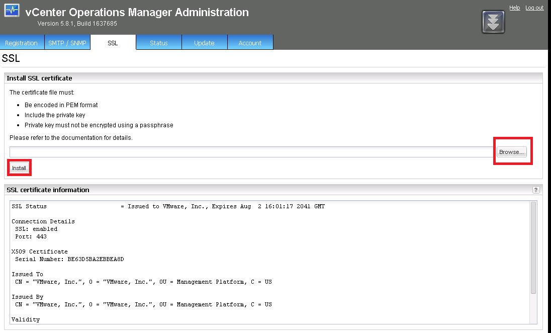Screen dimensions: 551x333
Task: Open help for SSL certificate information panel
Action: click(x=536, y=190)
